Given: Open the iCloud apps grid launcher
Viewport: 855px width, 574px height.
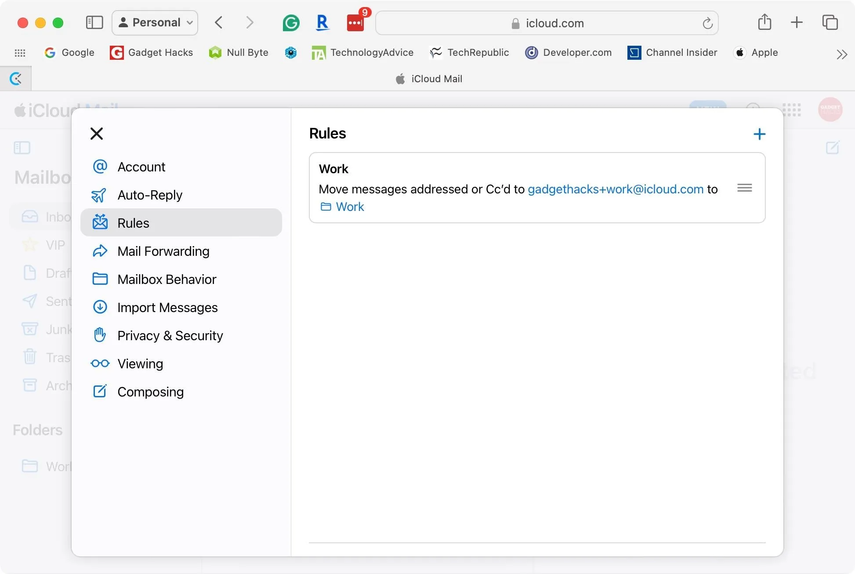Looking at the screenshot, I should [x=792, y=110].
